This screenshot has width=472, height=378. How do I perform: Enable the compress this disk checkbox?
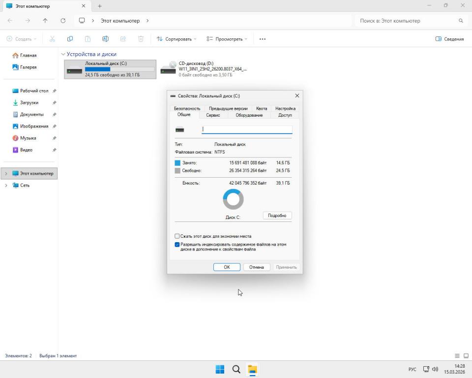click(x=177, y=236)
